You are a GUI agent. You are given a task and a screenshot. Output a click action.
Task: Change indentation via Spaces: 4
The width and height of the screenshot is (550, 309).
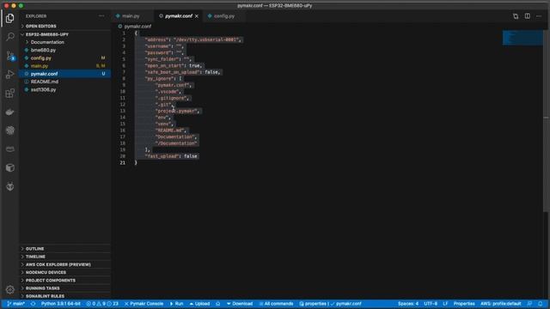[x=408, y=304]
